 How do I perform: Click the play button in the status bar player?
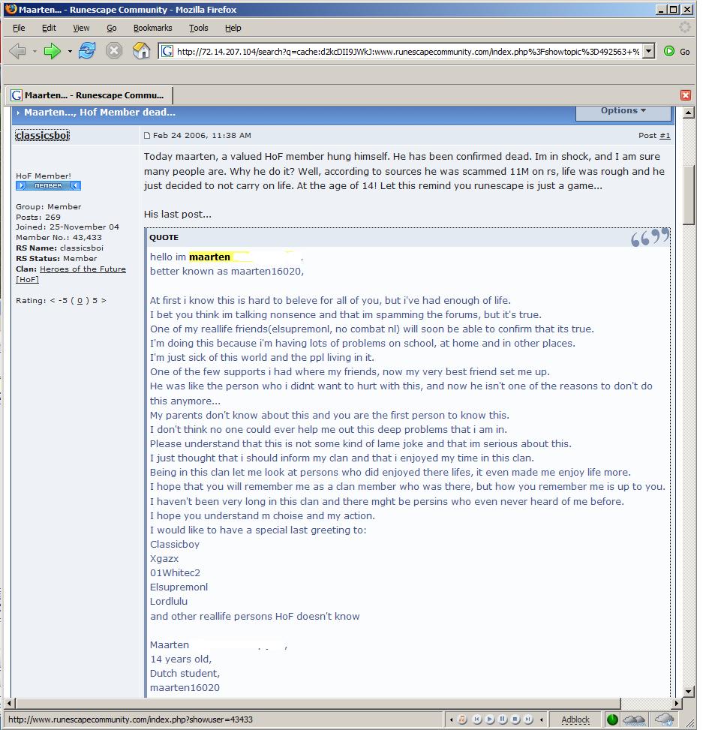pyautogui.click(x=489, y=719)
